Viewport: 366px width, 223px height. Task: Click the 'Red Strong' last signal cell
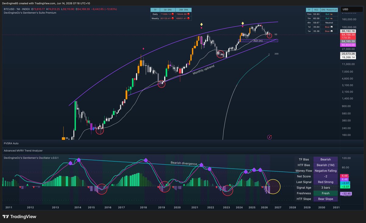[x=325, y=182]
